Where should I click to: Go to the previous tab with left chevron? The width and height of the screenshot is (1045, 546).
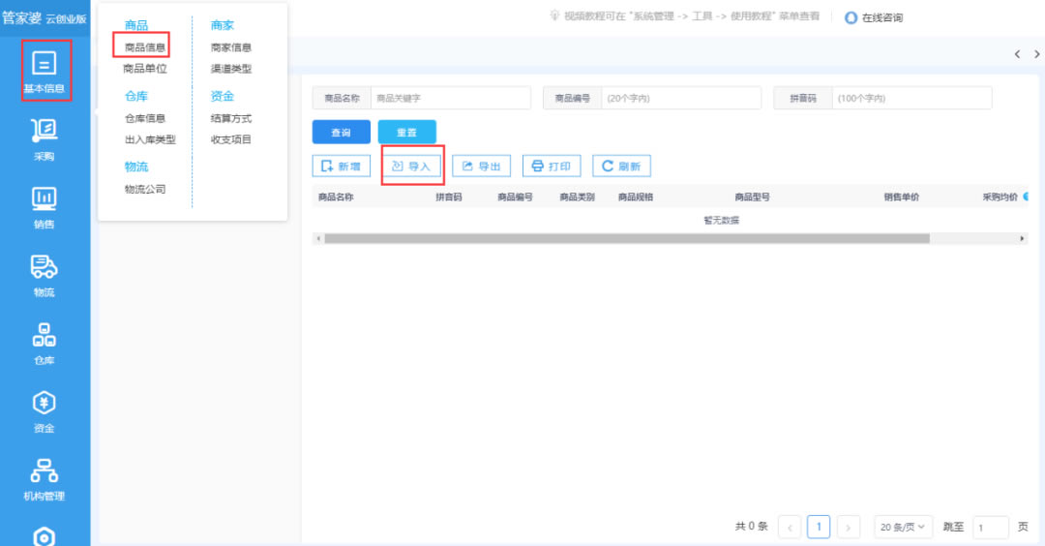[x=1017, y=54]
